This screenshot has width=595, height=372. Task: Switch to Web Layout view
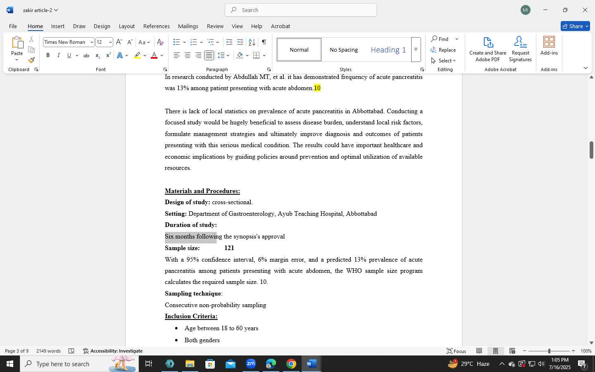[512, 351]
